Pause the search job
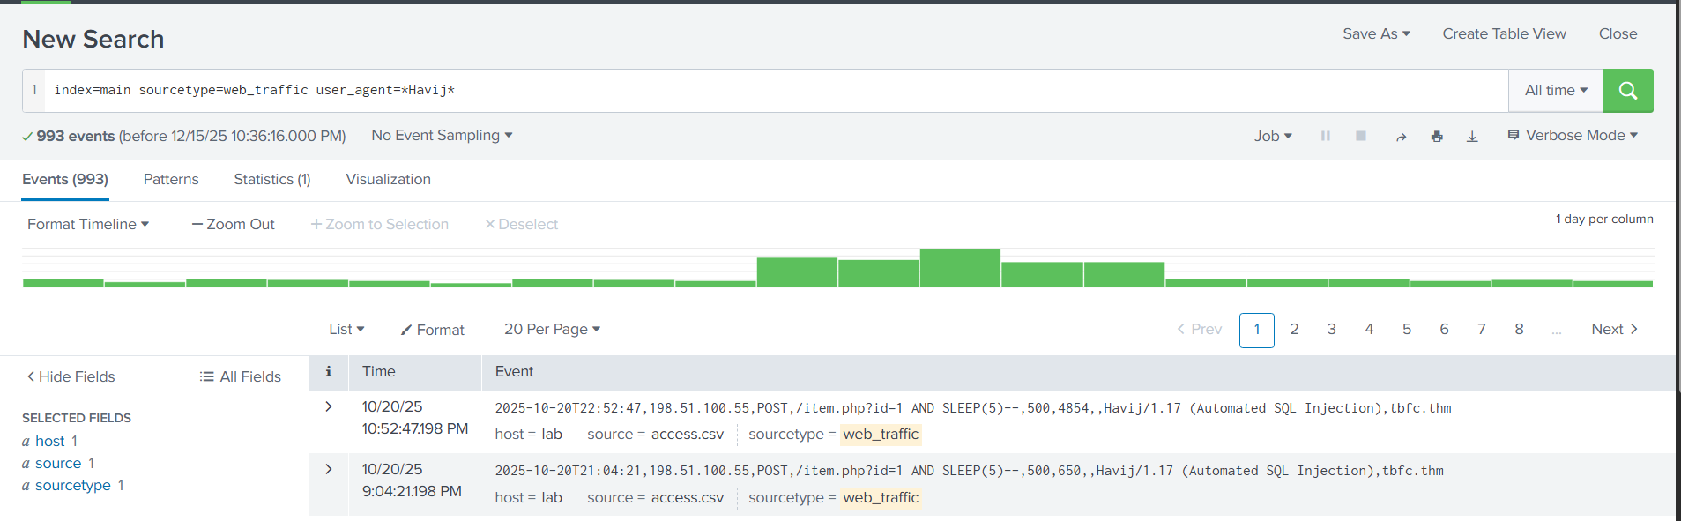This screenshot has height=521, width=1681. 1325,136
